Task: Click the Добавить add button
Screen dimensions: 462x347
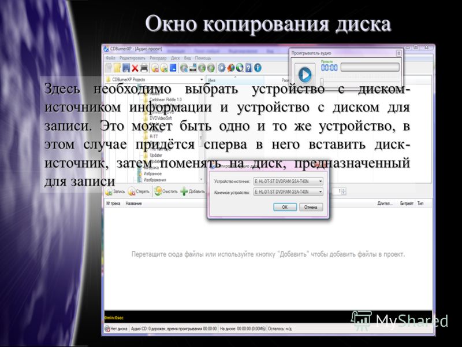Action: (x=192, y=191)
